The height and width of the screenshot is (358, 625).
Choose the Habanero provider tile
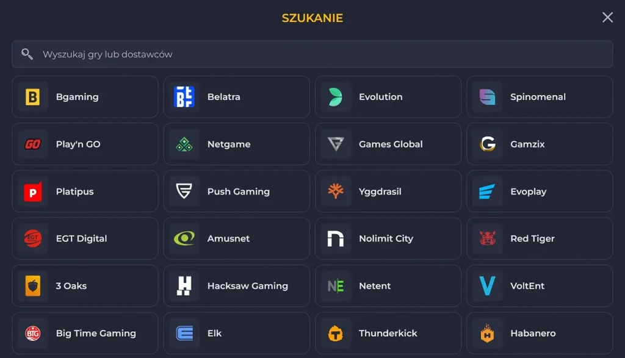coord(540,334)
